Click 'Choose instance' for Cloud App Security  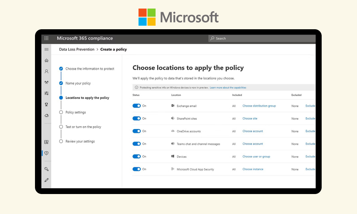pyautogui.click(x=253, y=169)
